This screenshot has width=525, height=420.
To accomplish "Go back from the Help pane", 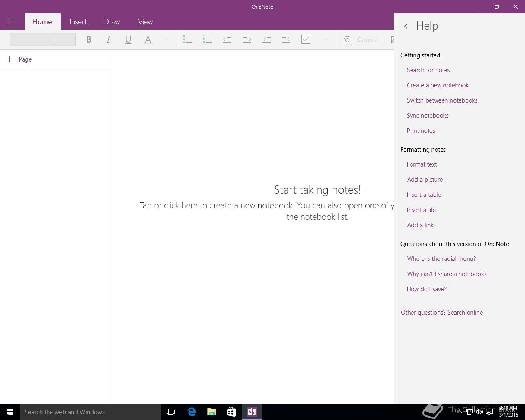I will click(406, 26).
